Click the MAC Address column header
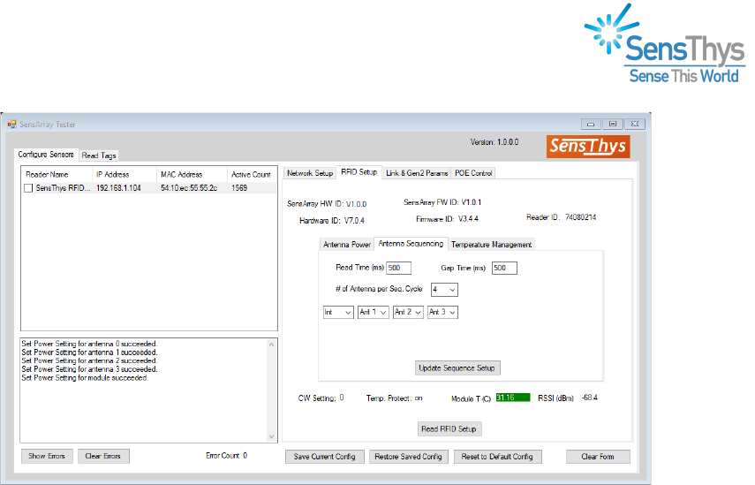755x485 pixels. click(x=192, y=174)
